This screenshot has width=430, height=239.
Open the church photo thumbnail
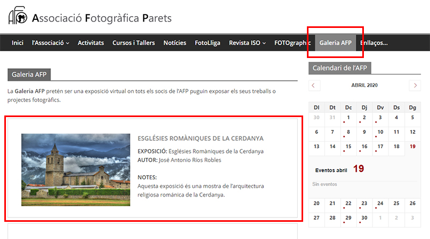point(76,170)
